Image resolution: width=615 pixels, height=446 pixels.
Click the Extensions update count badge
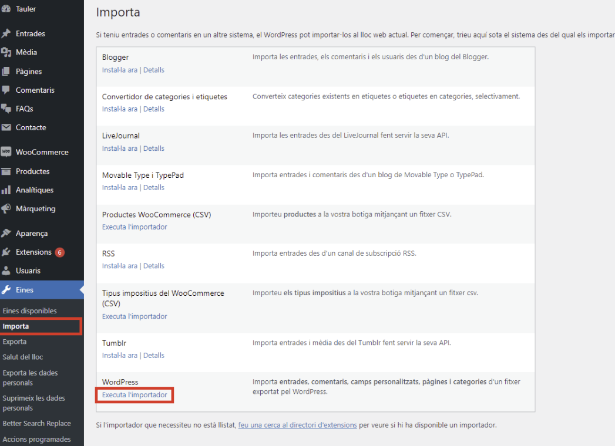click(59, 252)
